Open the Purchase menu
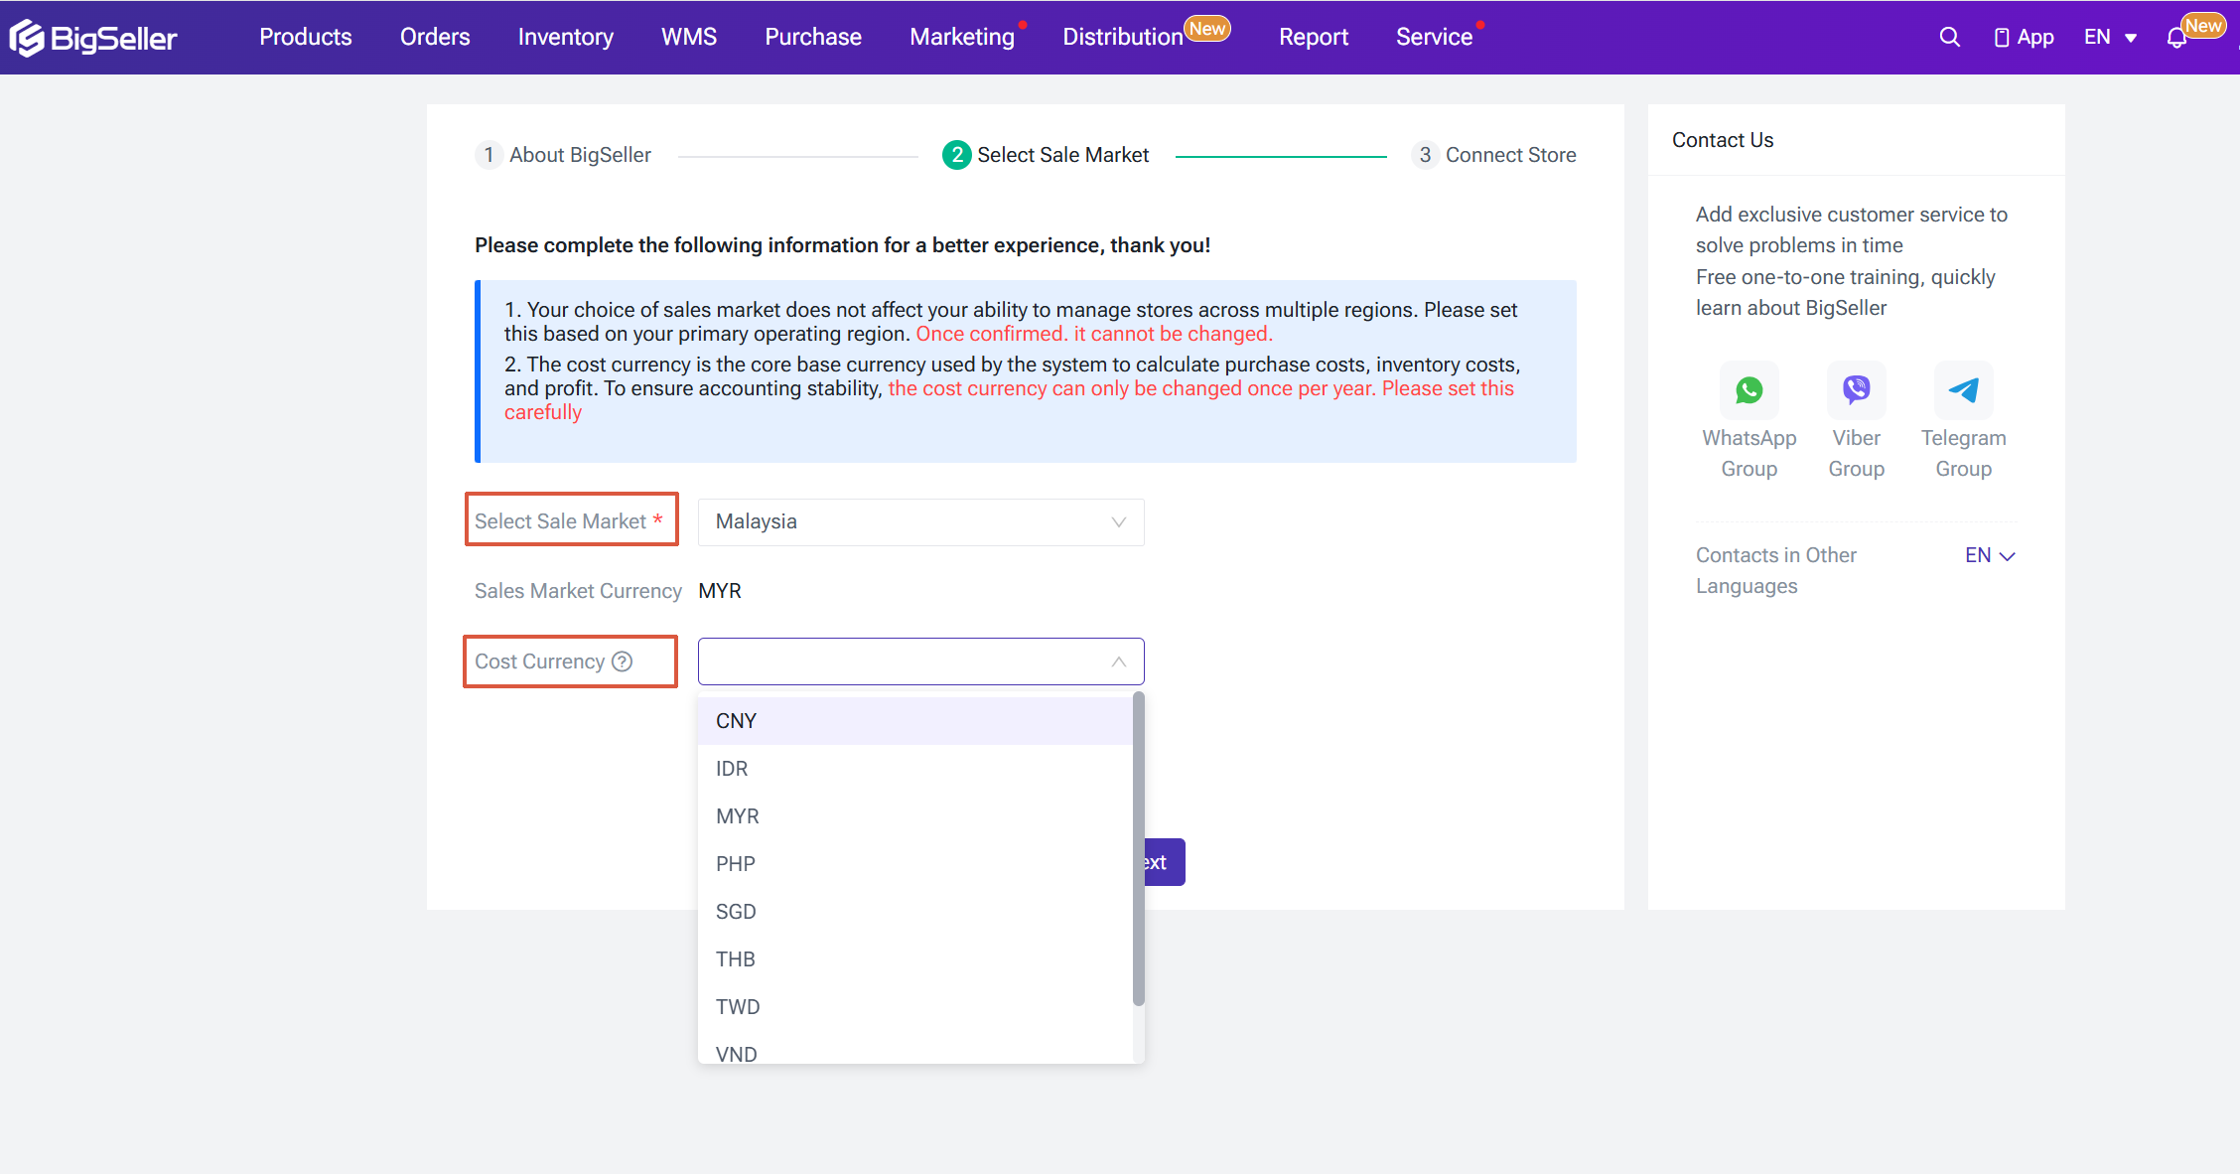Viewport: 2240px width, 1174px height. tap(813, 37)
